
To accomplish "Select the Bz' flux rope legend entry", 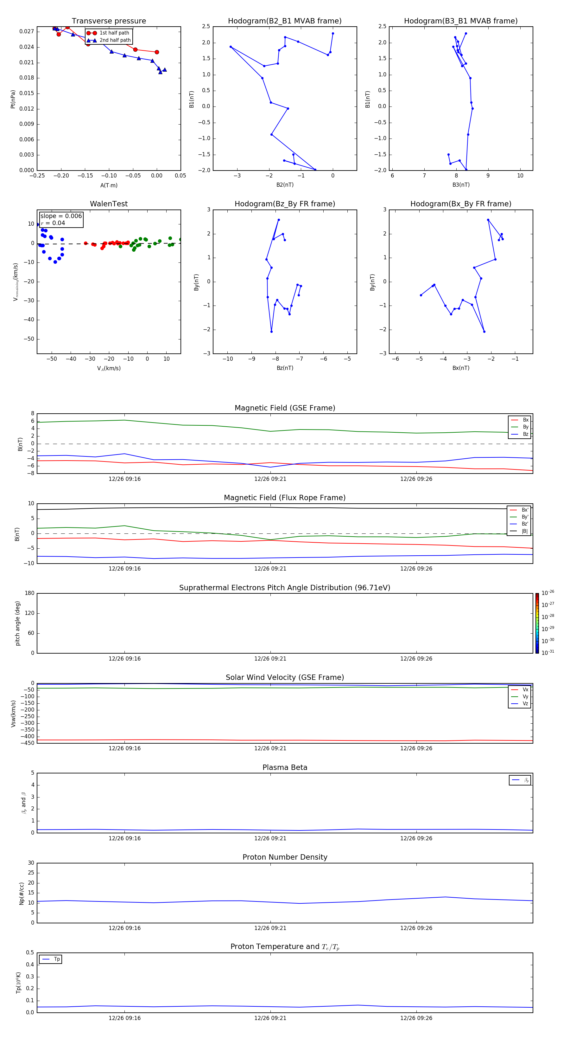I will 519,524.
